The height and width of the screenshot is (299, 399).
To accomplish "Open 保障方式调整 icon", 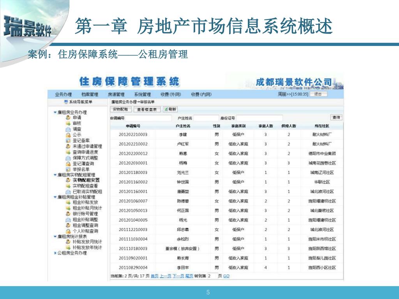I will point(68,158).
